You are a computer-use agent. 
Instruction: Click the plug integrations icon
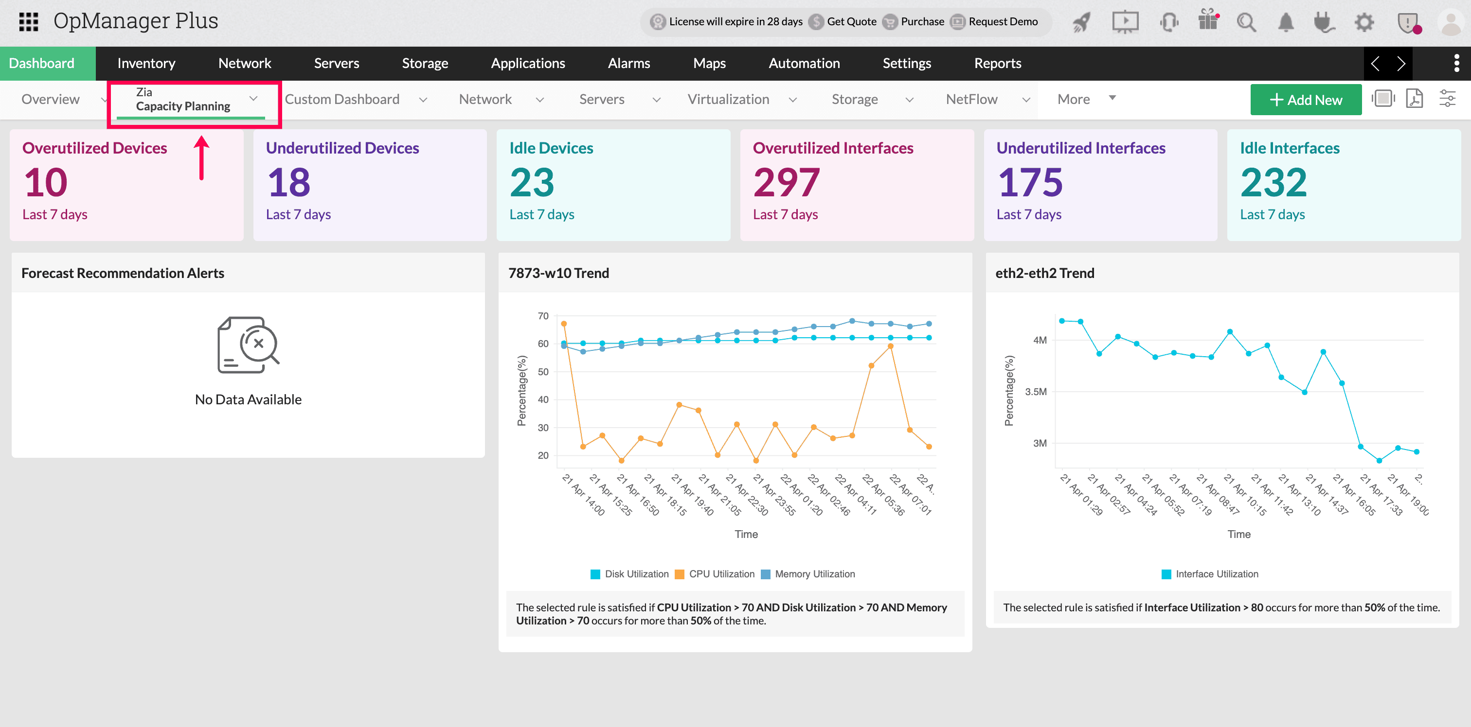(x=1324, y=23)
